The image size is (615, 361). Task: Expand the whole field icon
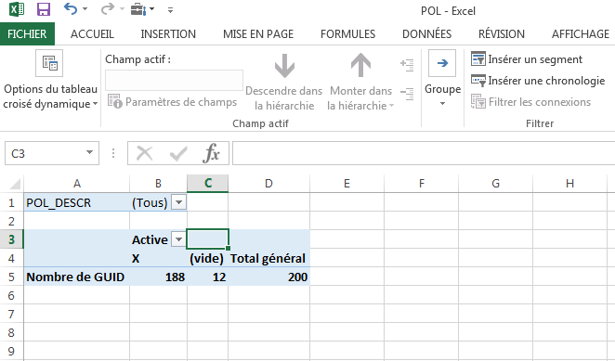click(x=407, y=64)
